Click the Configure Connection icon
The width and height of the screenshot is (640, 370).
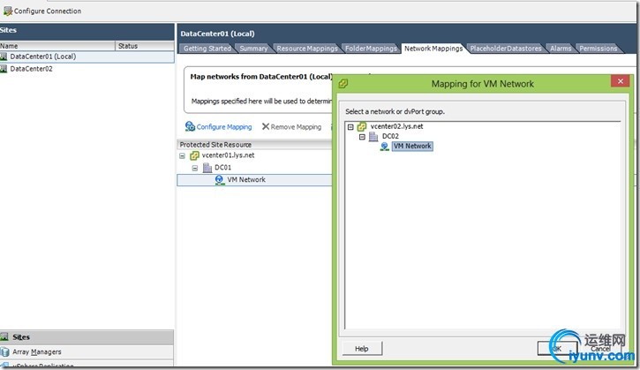click(x=8, y=11)
